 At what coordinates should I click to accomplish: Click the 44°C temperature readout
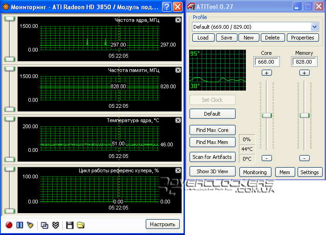247,149
